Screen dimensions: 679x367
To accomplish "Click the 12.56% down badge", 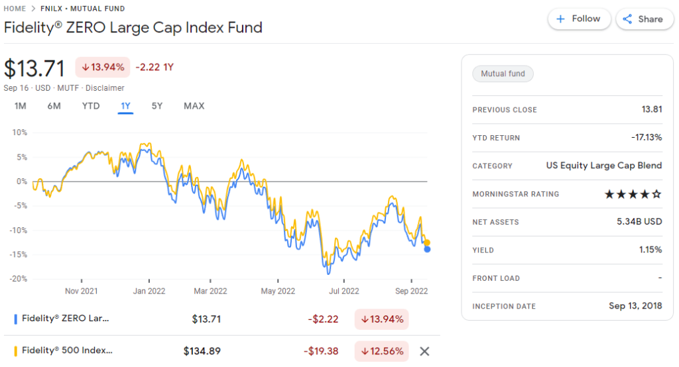I will 381,351.
